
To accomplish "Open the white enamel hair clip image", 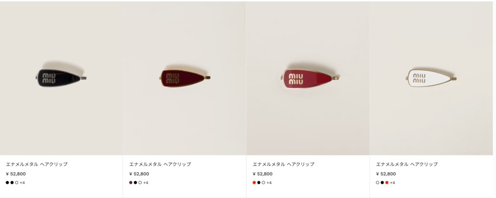I will click(431, 78).
